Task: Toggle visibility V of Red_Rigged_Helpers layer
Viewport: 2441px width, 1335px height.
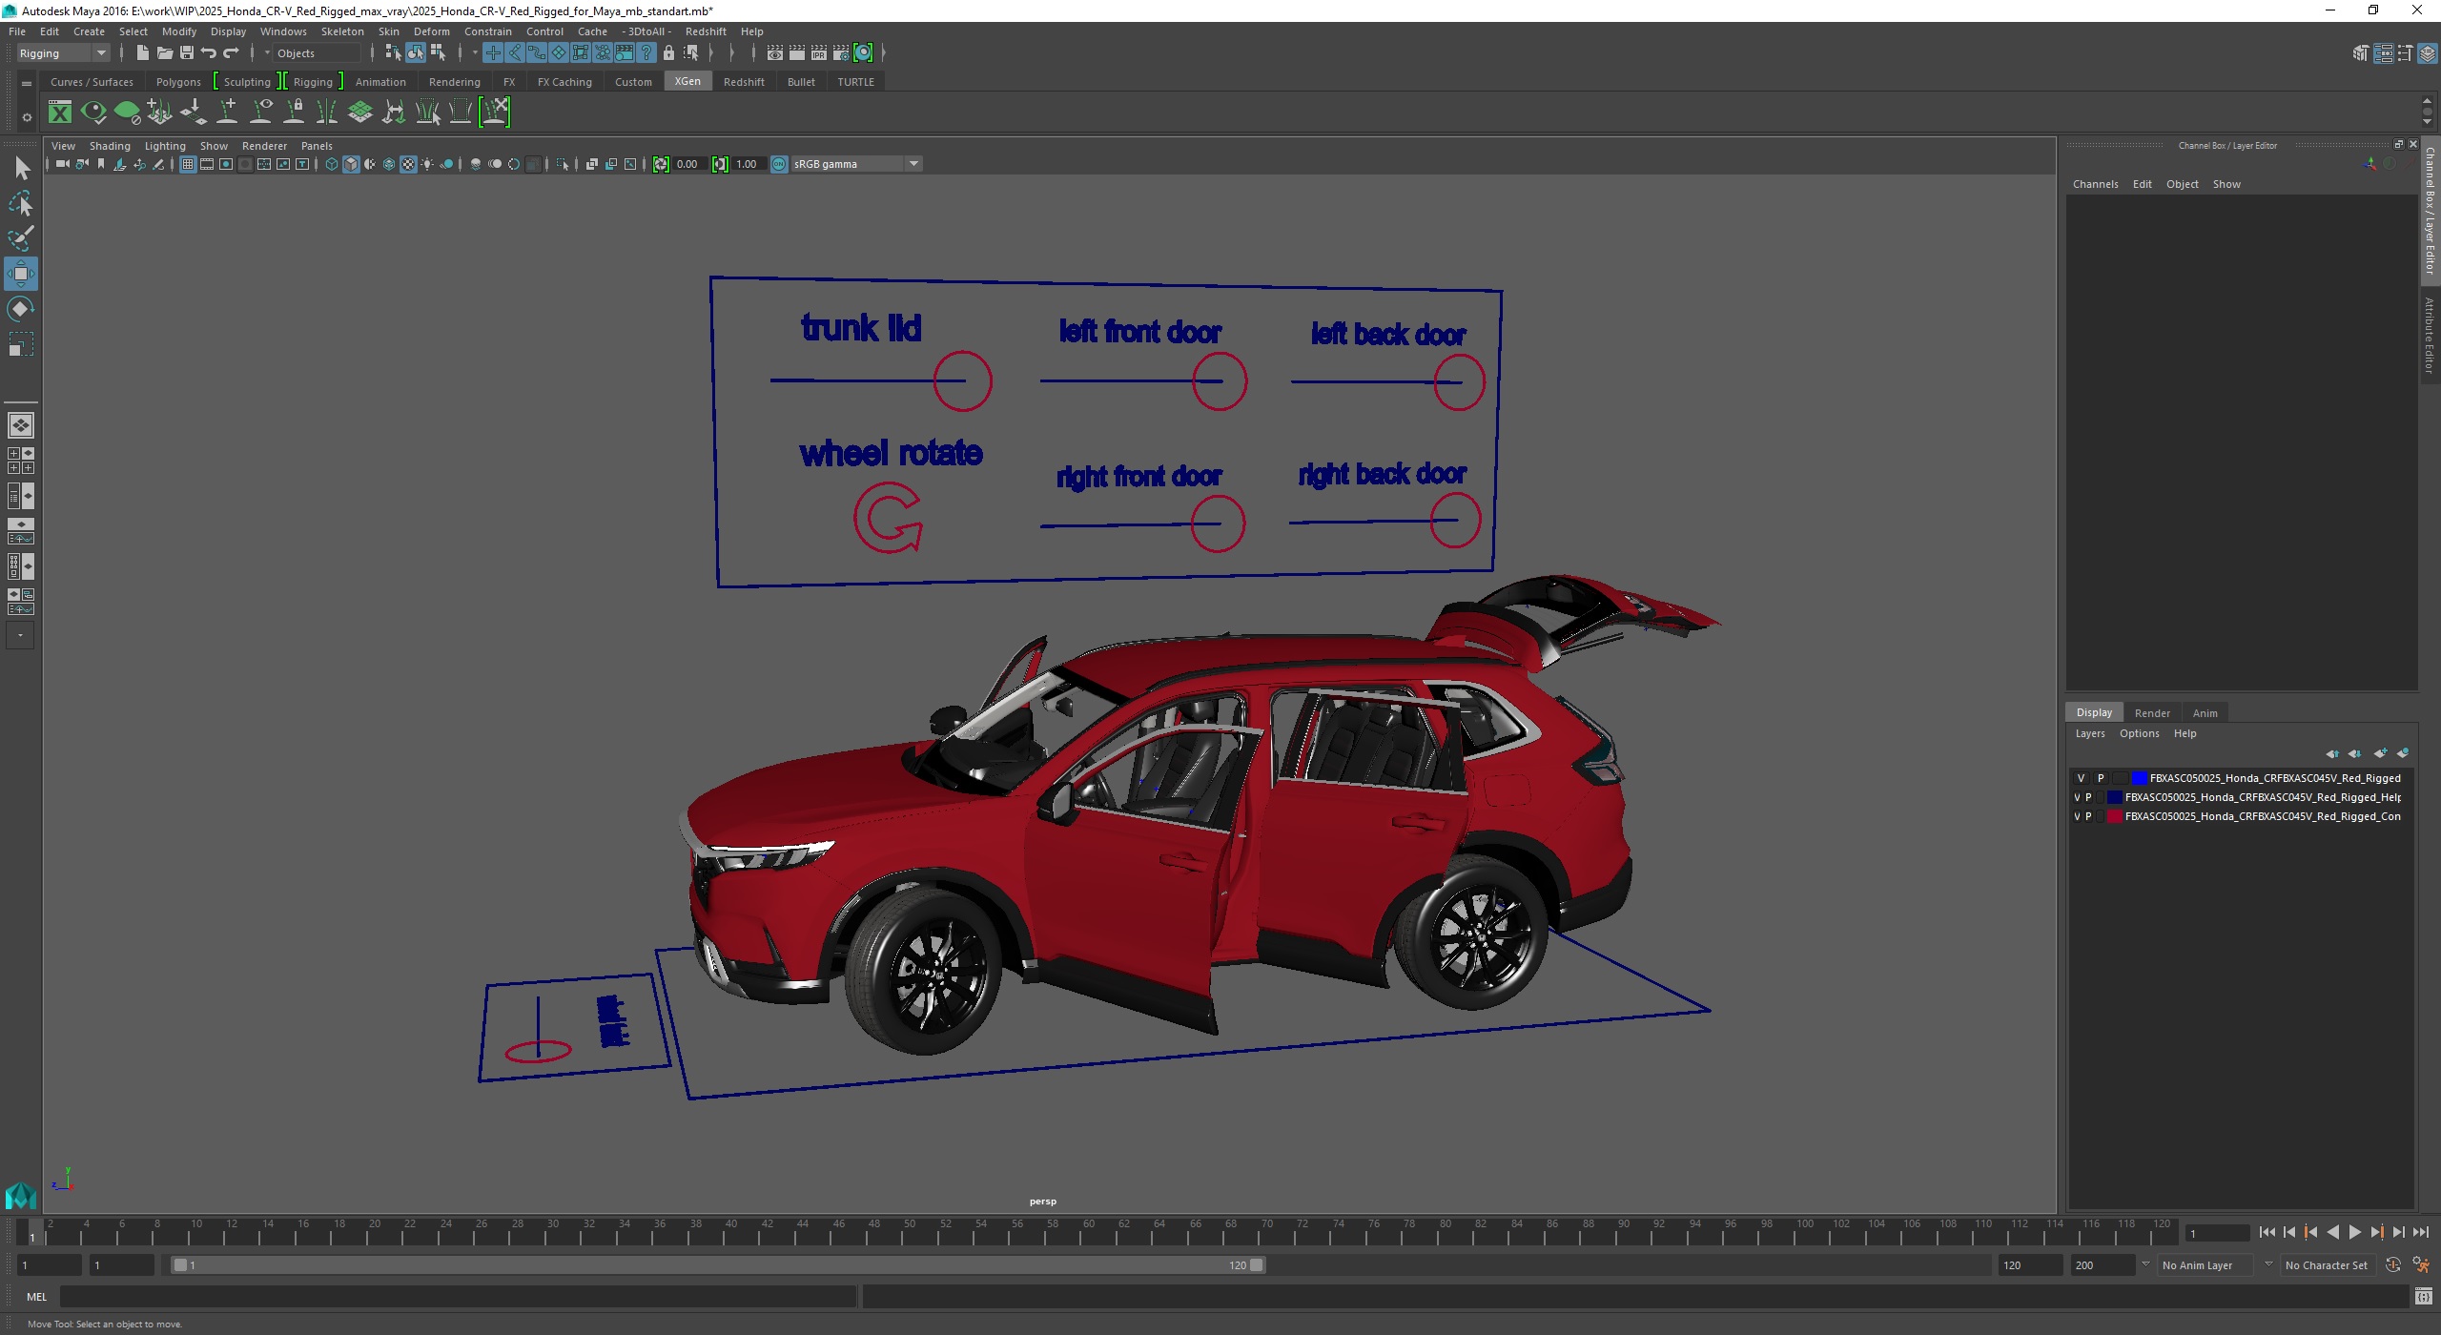Action: [x=2077, y=797]
